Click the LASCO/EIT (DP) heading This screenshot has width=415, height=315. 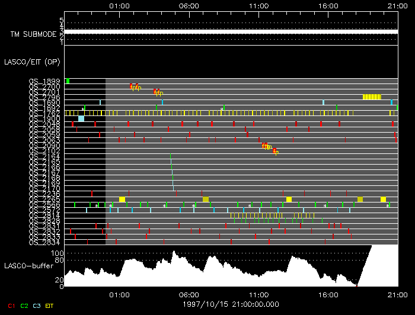tap(31, 62)
